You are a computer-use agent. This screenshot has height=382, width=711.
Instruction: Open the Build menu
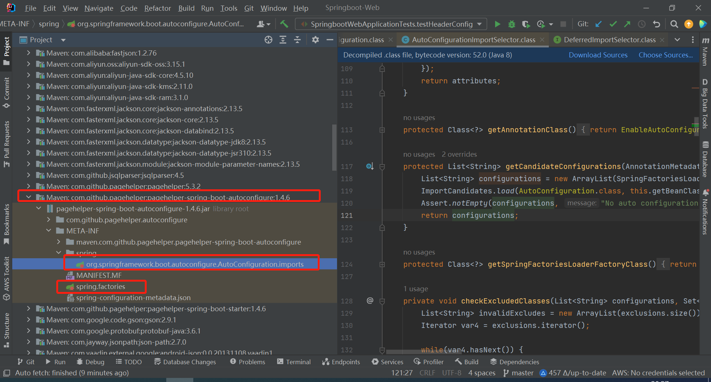click(186, 8)
